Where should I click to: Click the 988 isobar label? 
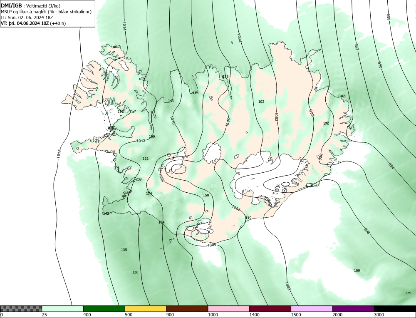(388, 17)
